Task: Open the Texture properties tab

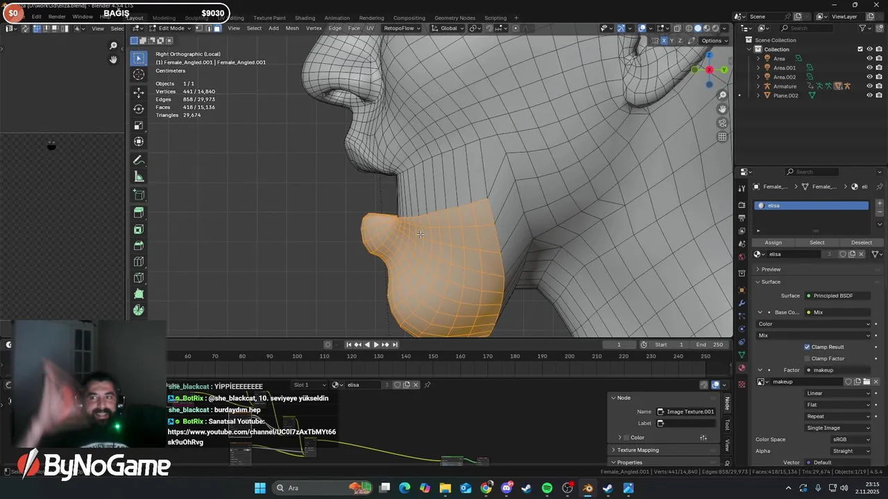Action: (742, 384)
